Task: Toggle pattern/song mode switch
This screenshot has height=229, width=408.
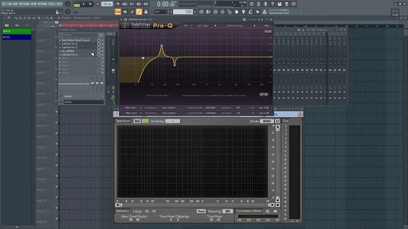Action: point(76,4)
